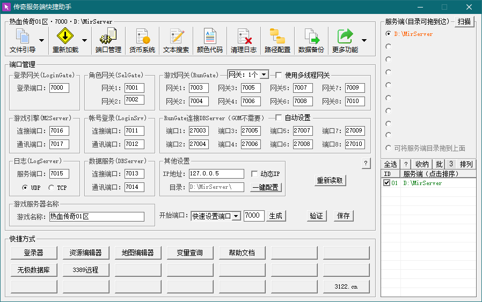Click the 保存 save button

(344, 216)
